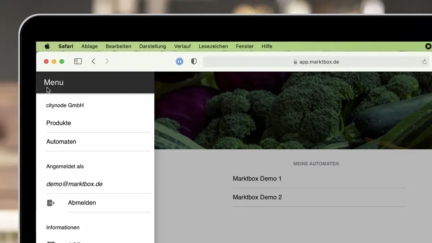
Task: Open the Darstellung menu
Action: tap(152, 46)
